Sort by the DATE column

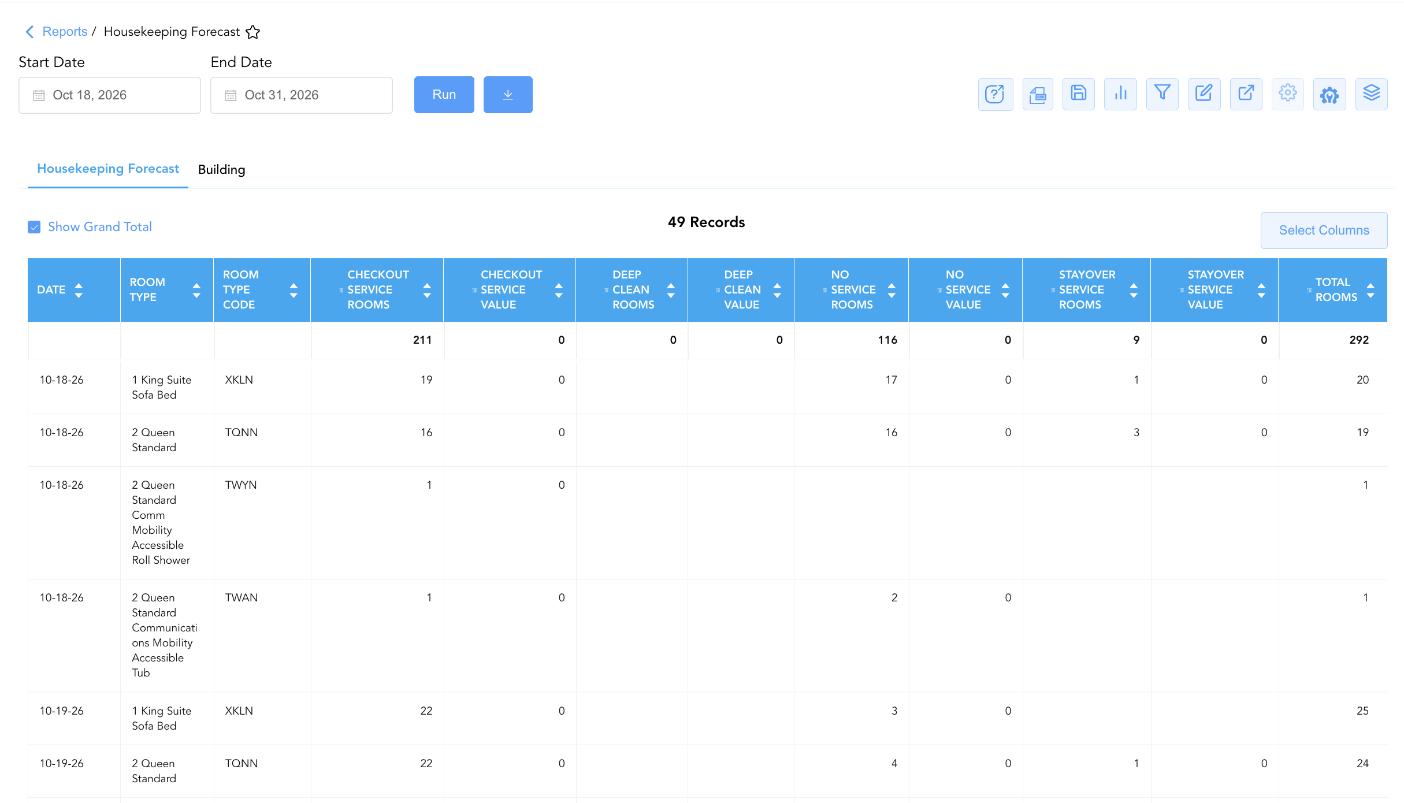click(x=79, y=290)
